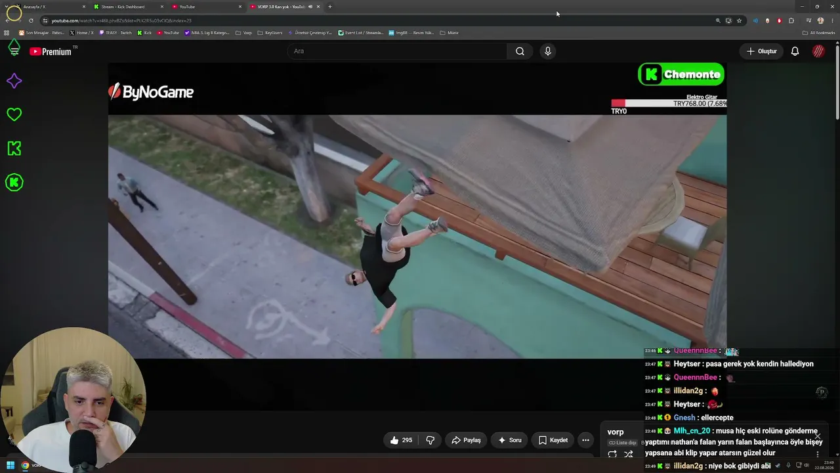Start voice search with the microphone
The width and height of the screenshot is (840, 473).
point(548,51)
